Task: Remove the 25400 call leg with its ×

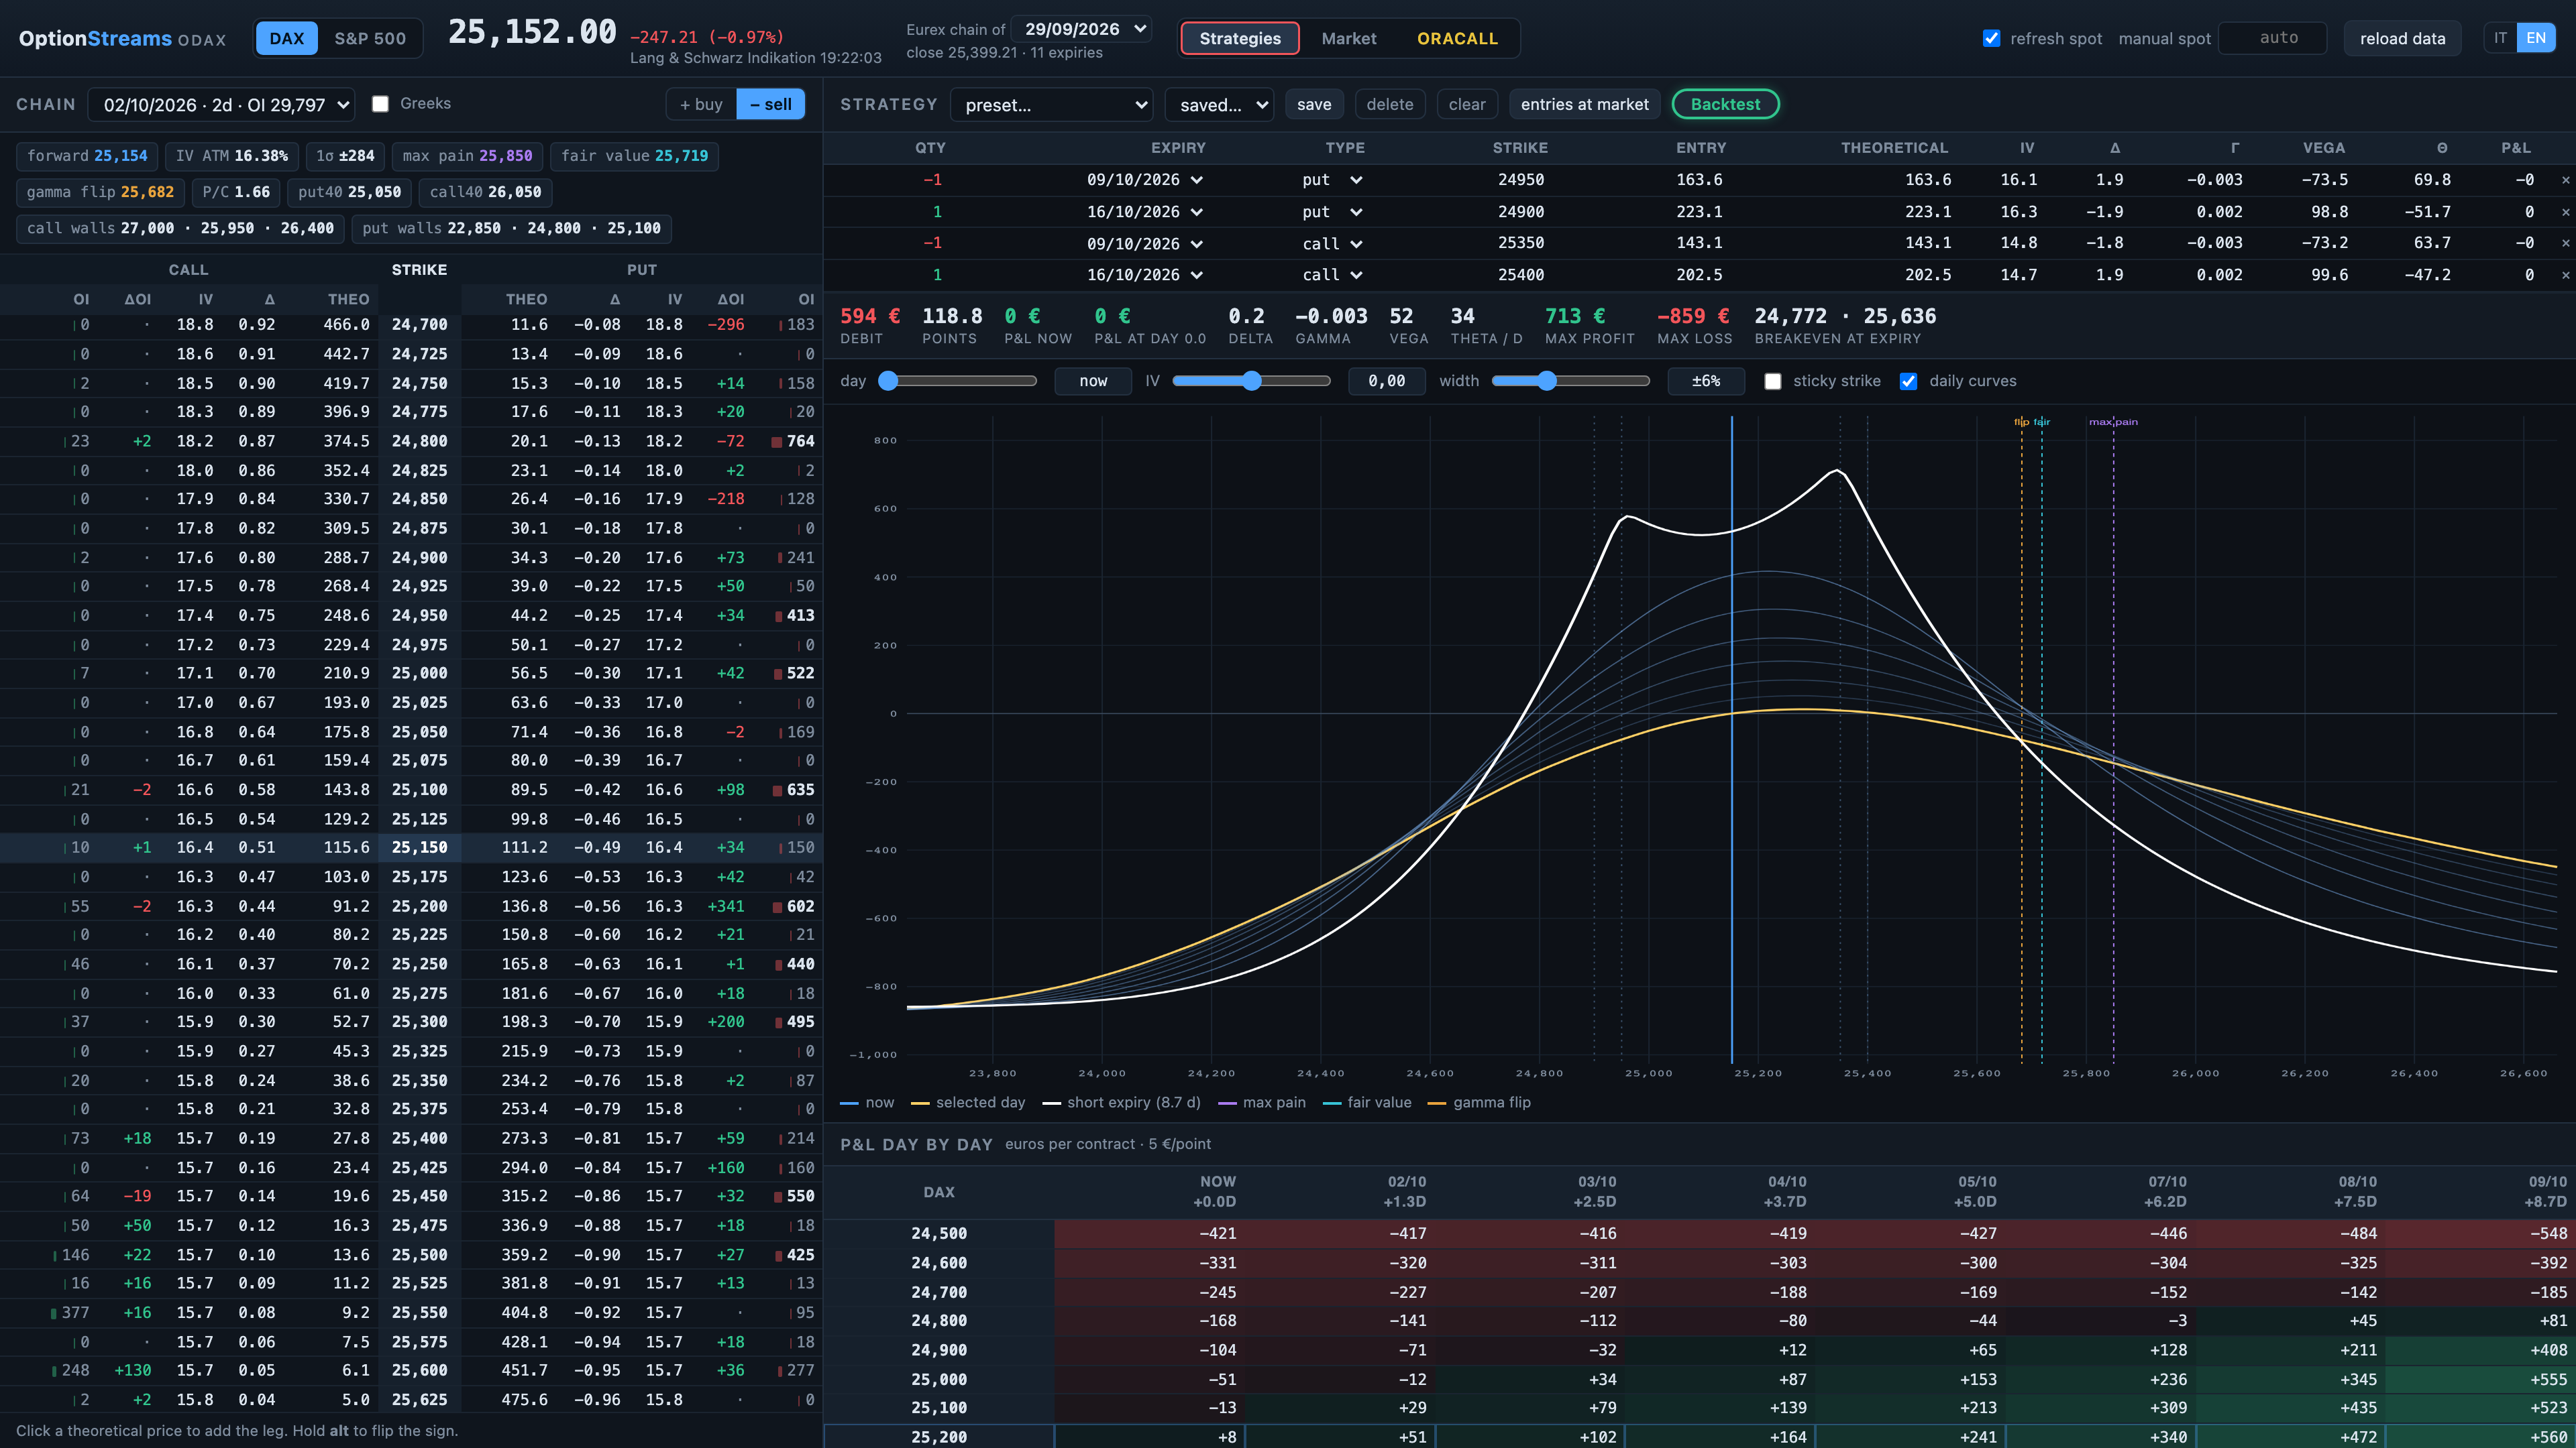Action: (2565, 275)
